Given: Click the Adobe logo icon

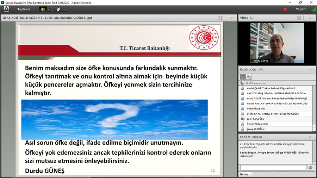Looking at the screenshot, I should 6,9.
